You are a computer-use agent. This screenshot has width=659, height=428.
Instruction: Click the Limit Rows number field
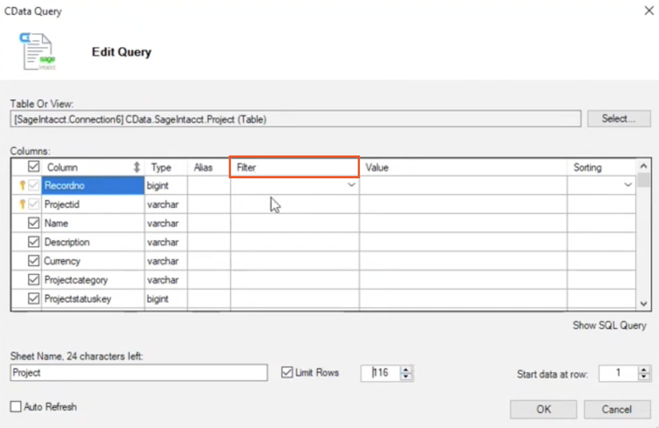(381, 373)
